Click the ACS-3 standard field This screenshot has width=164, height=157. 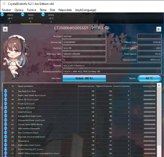(112, 66)
